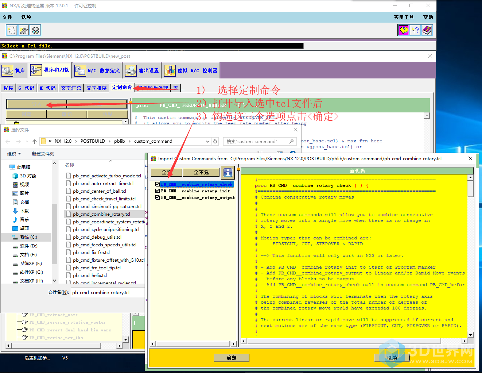Toggle PB_CMD__combine_rotary_check checkbox
The height and width of the screenshot is (373, 482).
coord(158,184)
